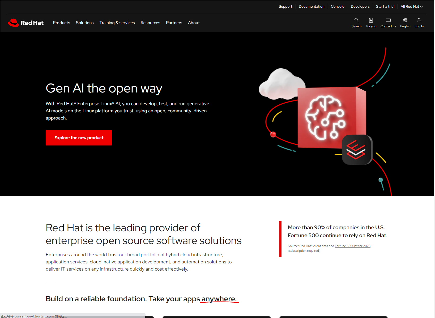This screenshot has height=318, width=435.
Task: Visit the Developers link
Action: tap(360, 6)
